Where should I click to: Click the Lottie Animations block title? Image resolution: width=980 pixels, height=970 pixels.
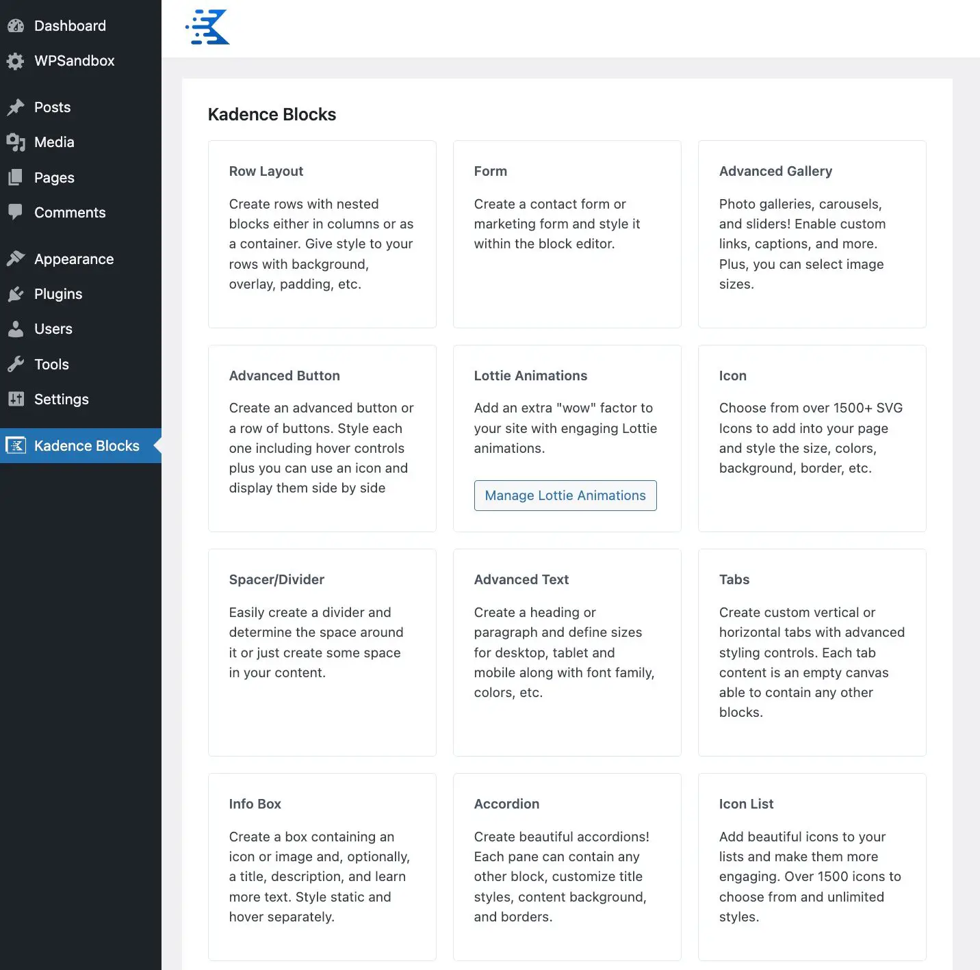530,376
